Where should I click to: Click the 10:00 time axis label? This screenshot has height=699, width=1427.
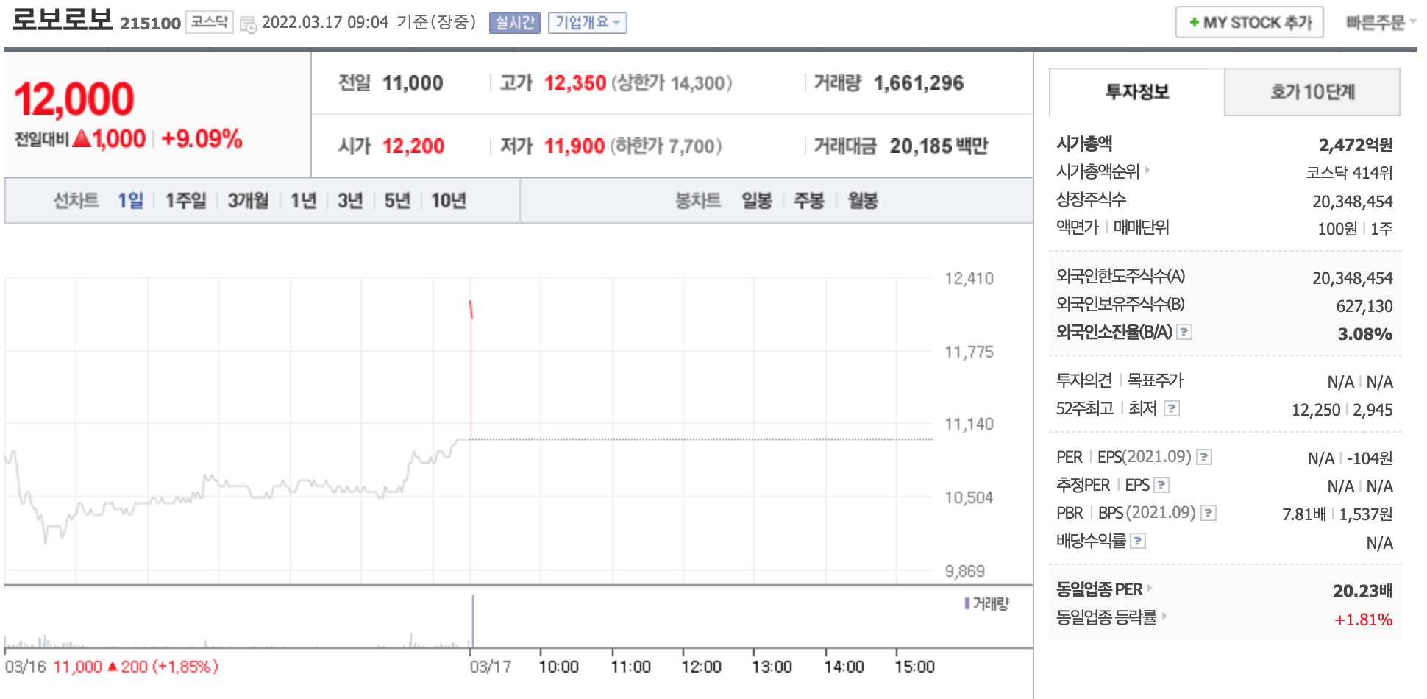pos(558,667)
